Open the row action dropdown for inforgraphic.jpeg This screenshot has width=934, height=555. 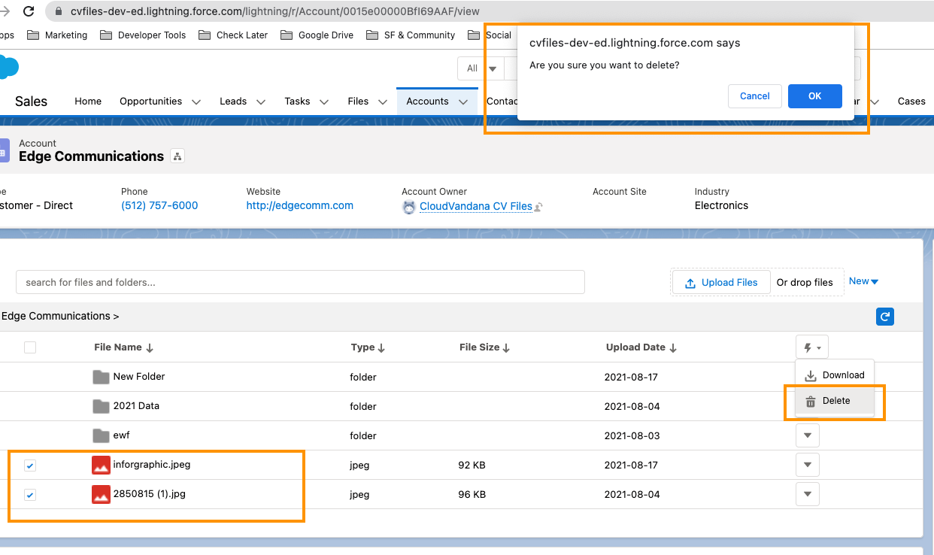(807, 465)
